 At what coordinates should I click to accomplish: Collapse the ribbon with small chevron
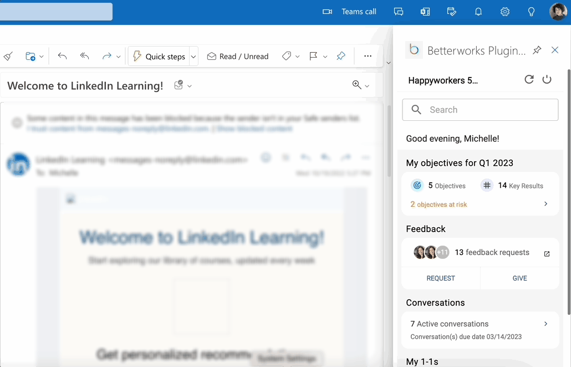click(389, 63)
